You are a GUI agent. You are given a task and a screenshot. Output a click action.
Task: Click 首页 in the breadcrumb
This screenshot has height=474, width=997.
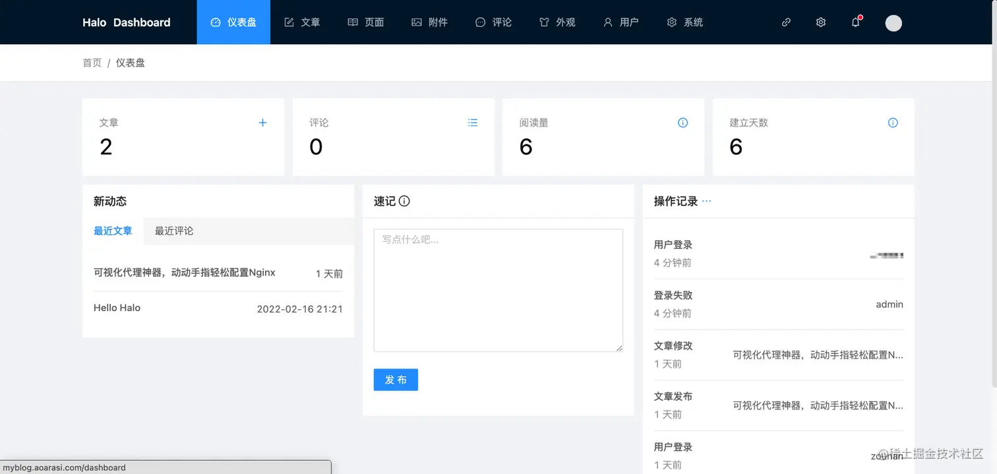coord(92,63)
